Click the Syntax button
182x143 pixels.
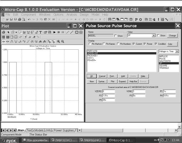[102, 82]
